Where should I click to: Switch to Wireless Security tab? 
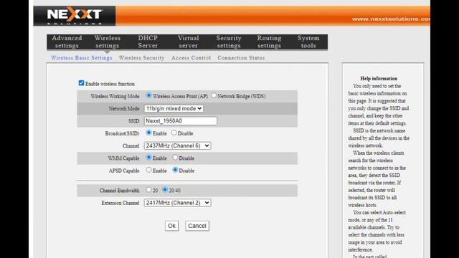142,58
